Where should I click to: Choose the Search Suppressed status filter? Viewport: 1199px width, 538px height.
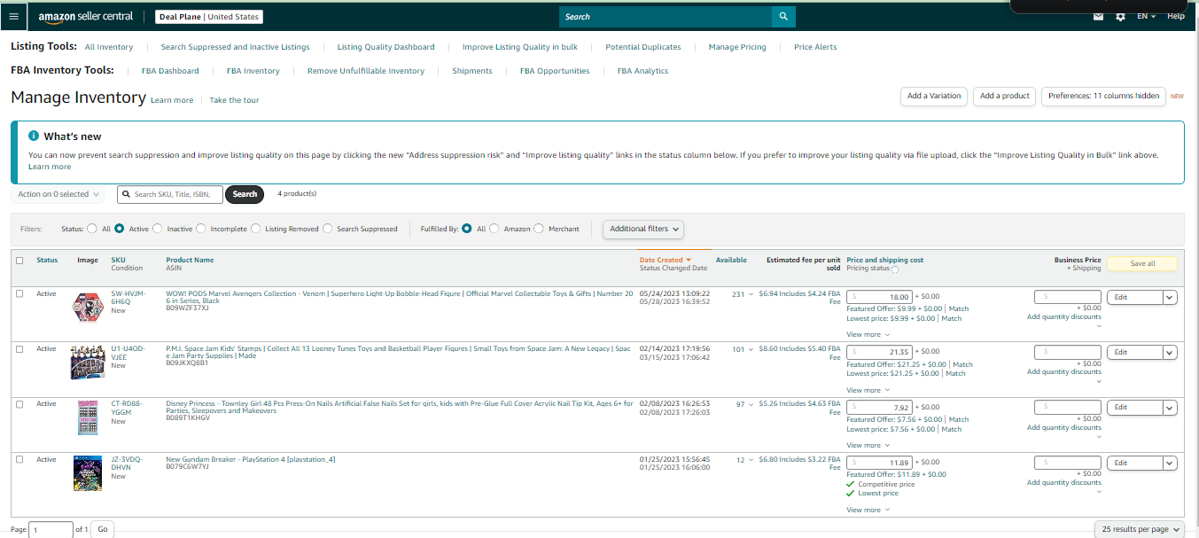click(x=328, y=229)
